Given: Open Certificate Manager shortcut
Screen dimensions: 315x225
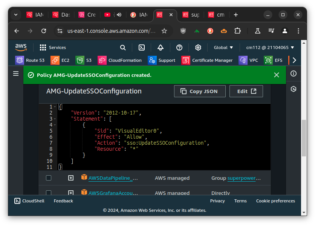Looking at the screenshot, I should (207, 60).
